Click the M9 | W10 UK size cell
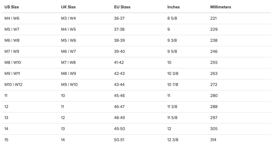 [x=69, y=84]
